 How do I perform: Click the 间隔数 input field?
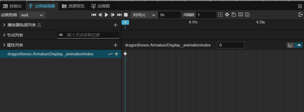pos(206,15)
